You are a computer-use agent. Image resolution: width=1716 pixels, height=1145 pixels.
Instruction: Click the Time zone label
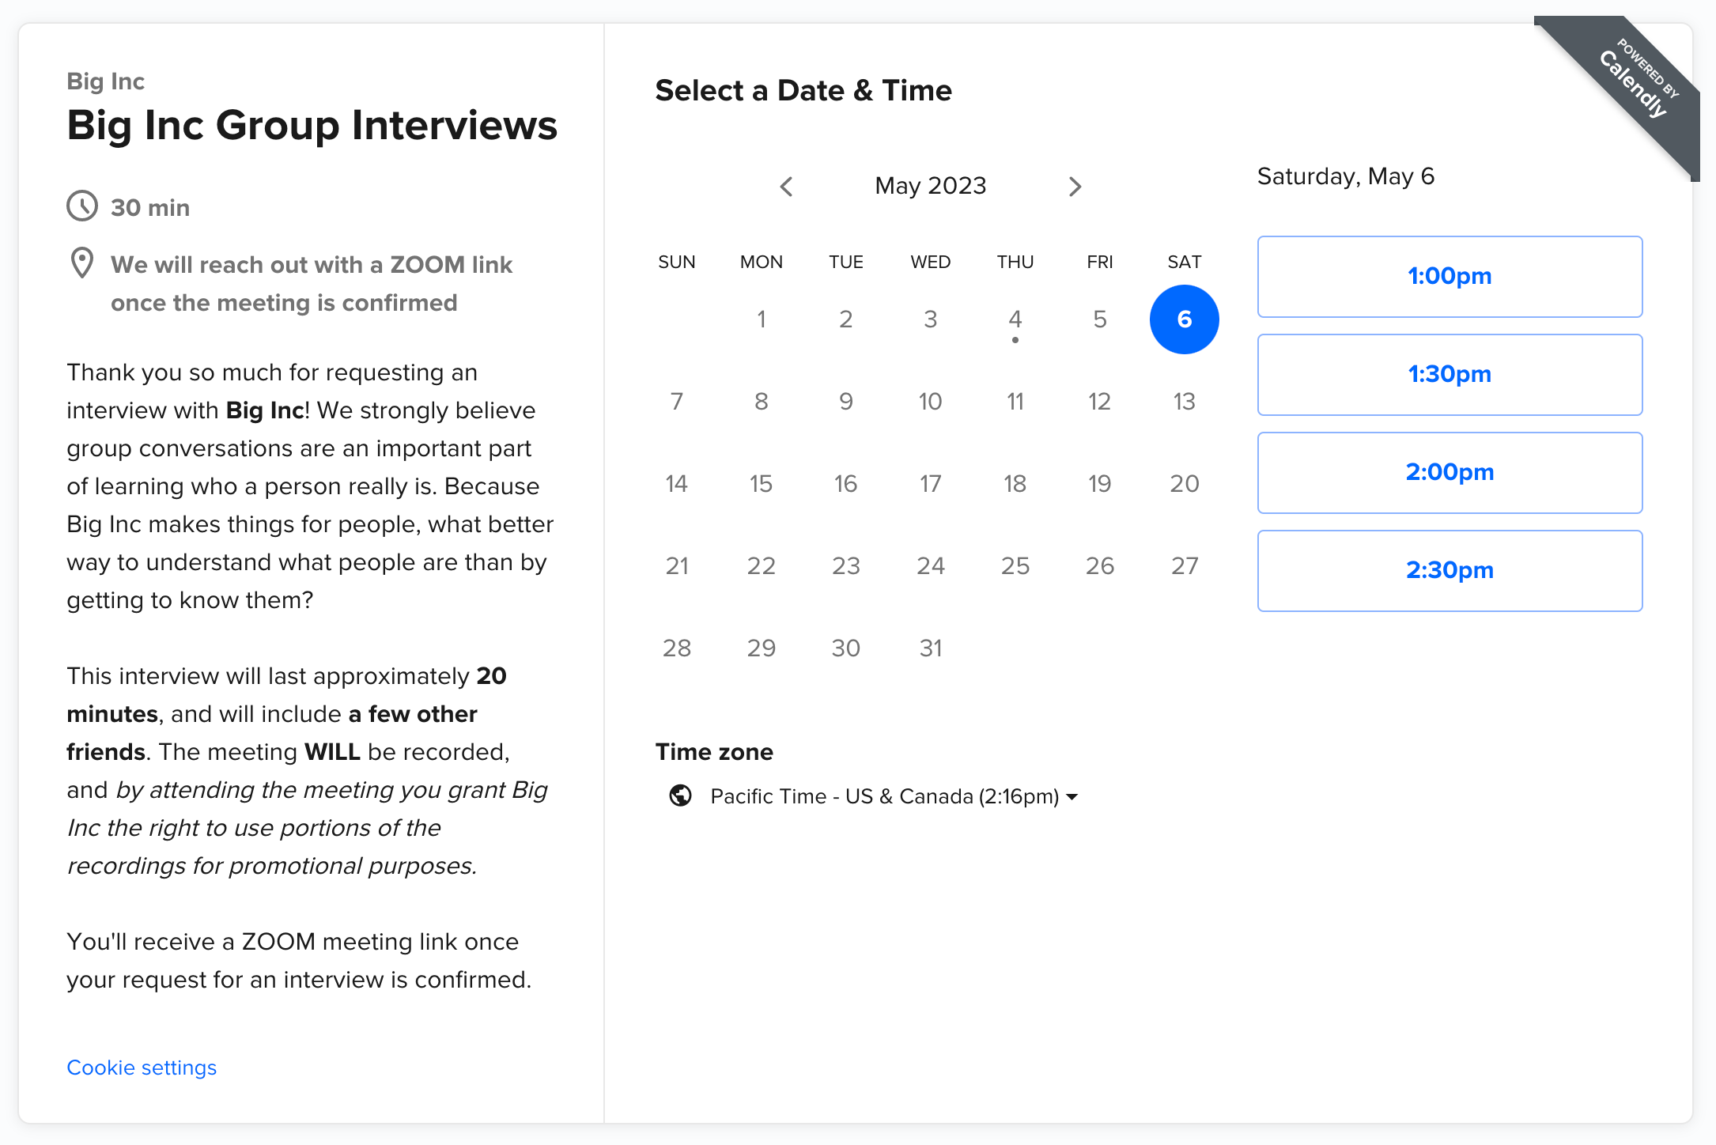[x=714, y=752]
